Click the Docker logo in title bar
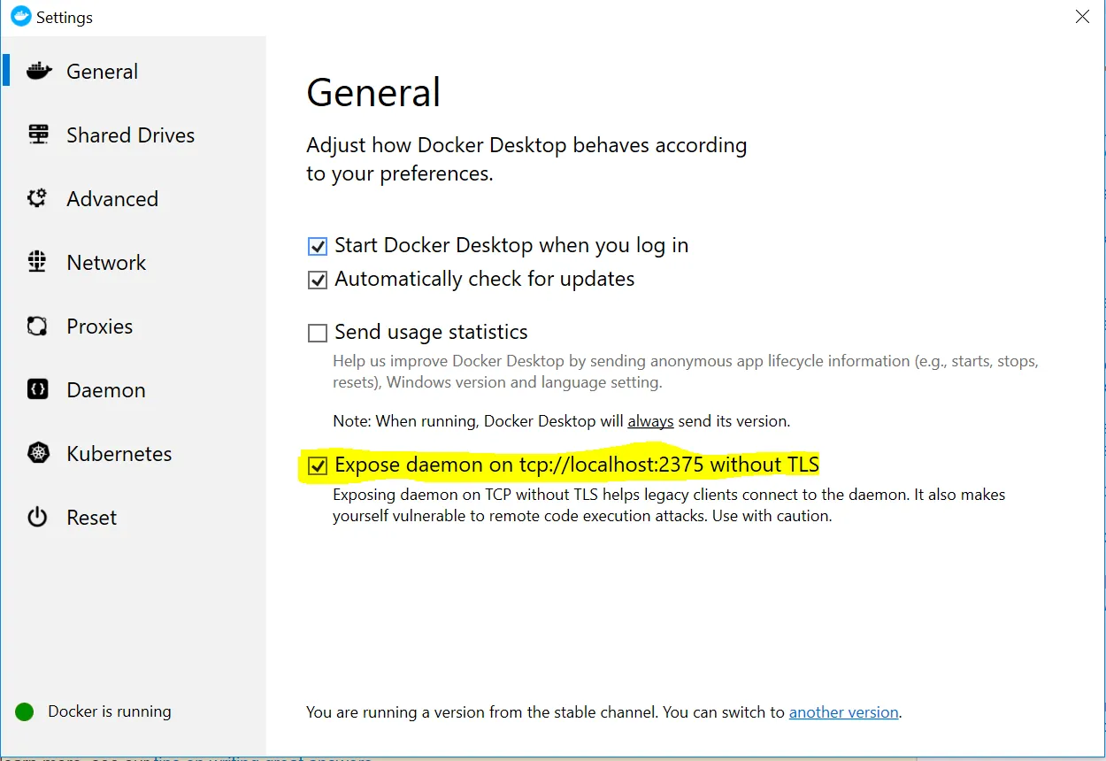This screenshot has height=761, width=1106. coord(20,16)
